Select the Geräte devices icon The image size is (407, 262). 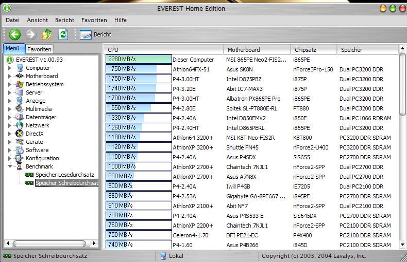pos(20,142)
